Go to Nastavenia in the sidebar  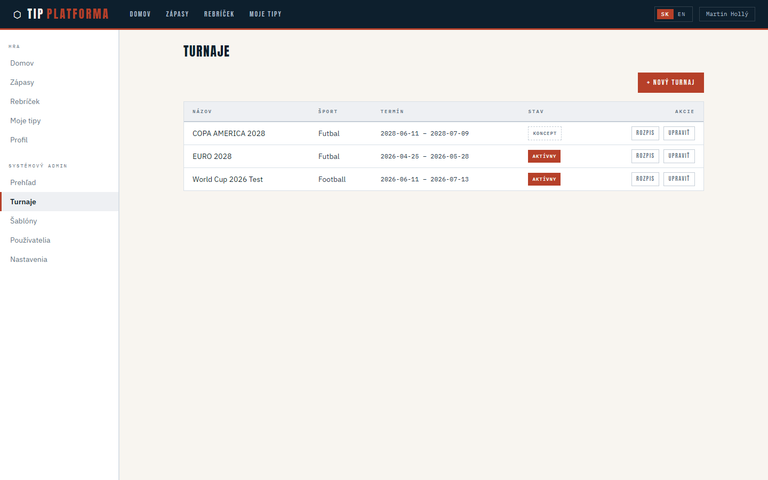point(29,259)
